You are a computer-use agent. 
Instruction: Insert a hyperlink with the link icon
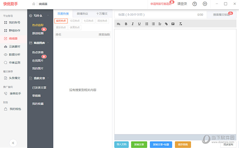166,24
